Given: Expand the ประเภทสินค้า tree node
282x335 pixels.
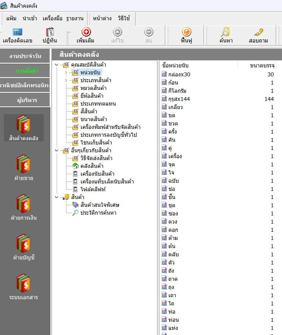Looking at the screenshot, I should coord(66,81).
